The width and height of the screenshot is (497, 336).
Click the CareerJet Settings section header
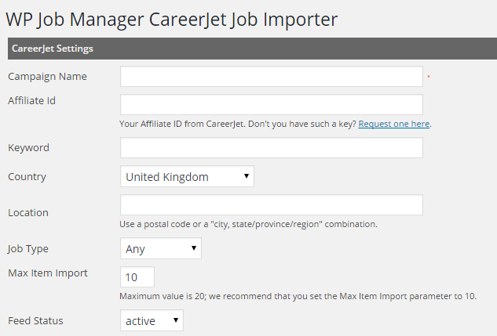pos(53,49)
